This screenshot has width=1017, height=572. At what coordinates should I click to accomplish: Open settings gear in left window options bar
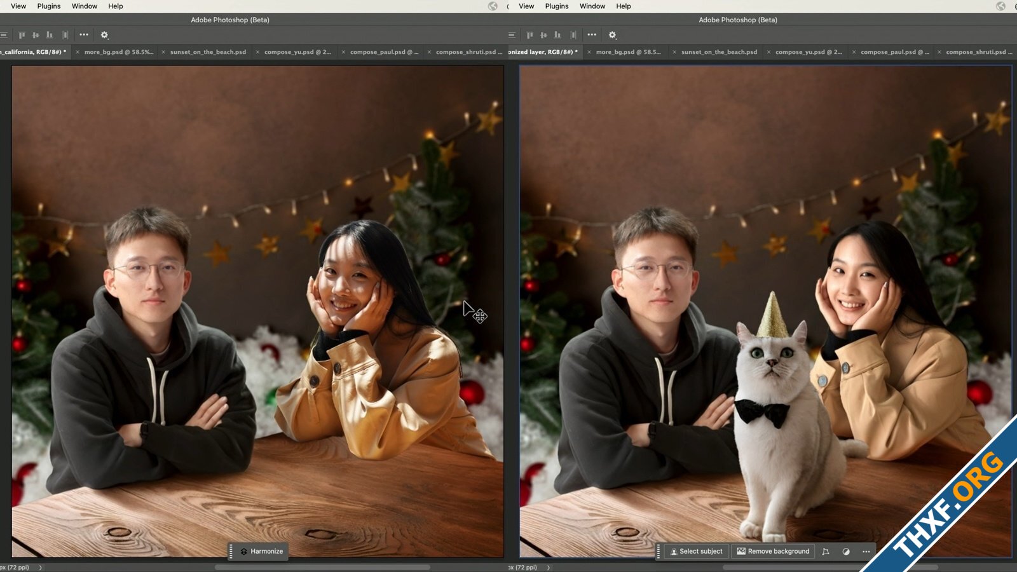[x=105, y=35]
